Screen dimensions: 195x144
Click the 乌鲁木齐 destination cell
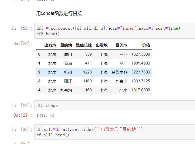(x=119, y=72)
